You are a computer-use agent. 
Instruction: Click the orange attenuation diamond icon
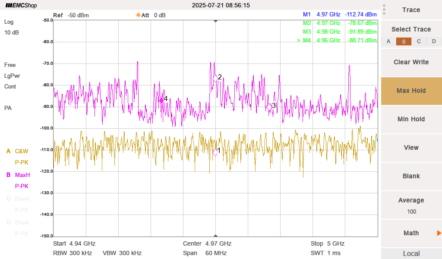coord(138,15)
